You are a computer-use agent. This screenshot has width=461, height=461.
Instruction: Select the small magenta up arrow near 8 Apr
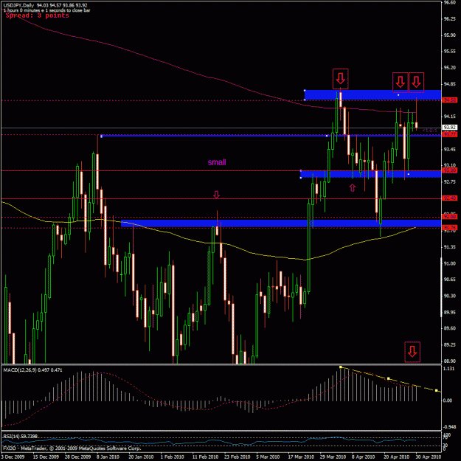(353, 187)
